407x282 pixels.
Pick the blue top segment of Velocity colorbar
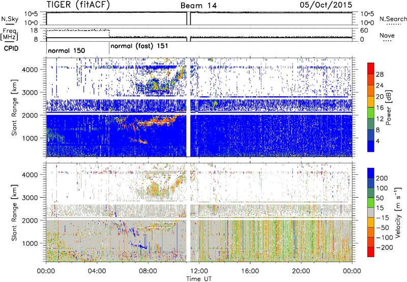coord(371,173)
